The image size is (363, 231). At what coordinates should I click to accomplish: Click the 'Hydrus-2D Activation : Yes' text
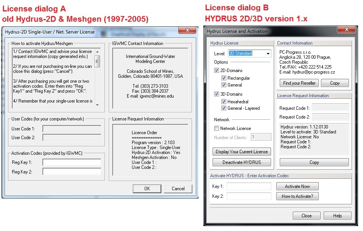tap(156, 152)
